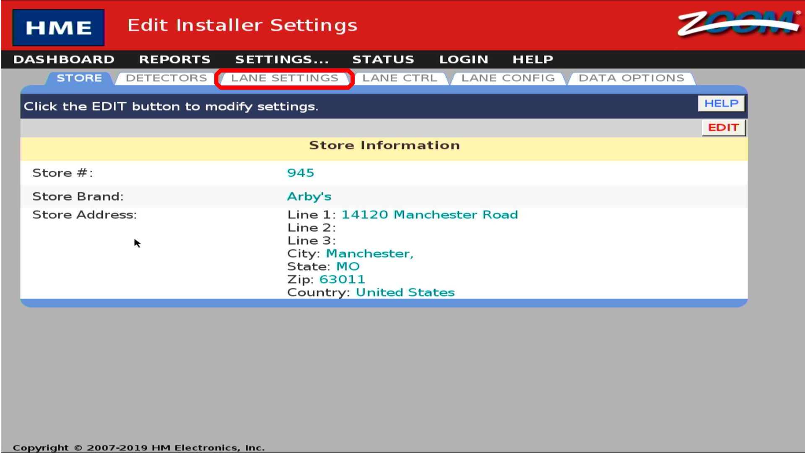The image size is (805, 453).
Task: Select the Store tab
Action: click(x=79, y=78)
